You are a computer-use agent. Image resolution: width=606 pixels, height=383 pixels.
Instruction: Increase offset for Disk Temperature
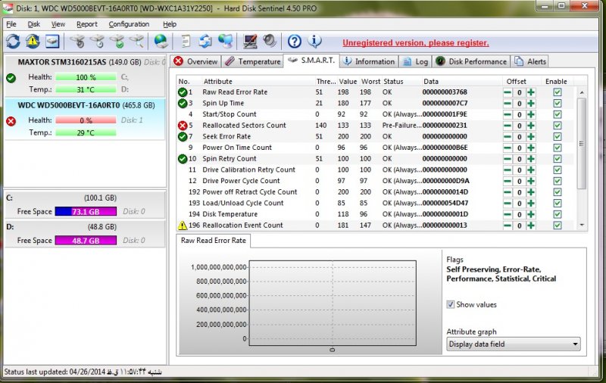tap(531, 214)
